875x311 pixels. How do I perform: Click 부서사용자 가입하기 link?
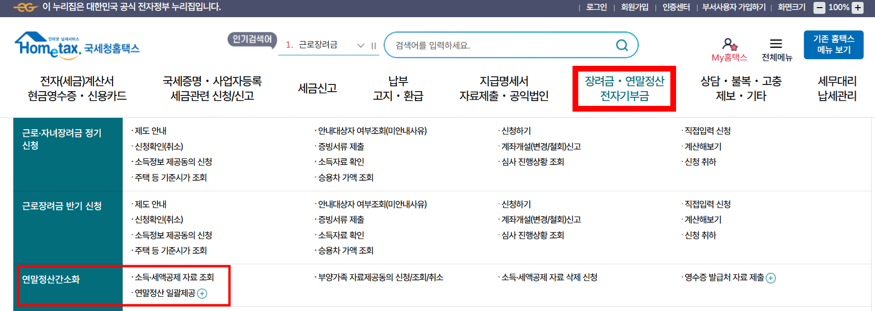[734, 7]
